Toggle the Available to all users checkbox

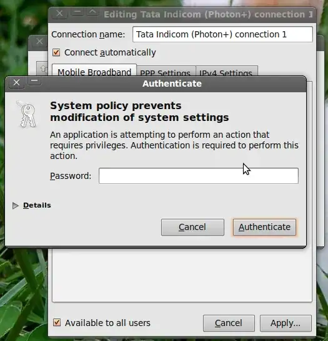57,322
